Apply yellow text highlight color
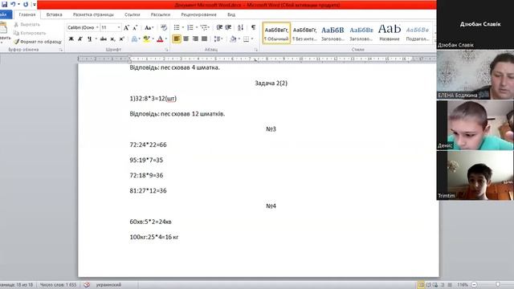Viewport: 514px width, 289px height. [x=146, y=39]
